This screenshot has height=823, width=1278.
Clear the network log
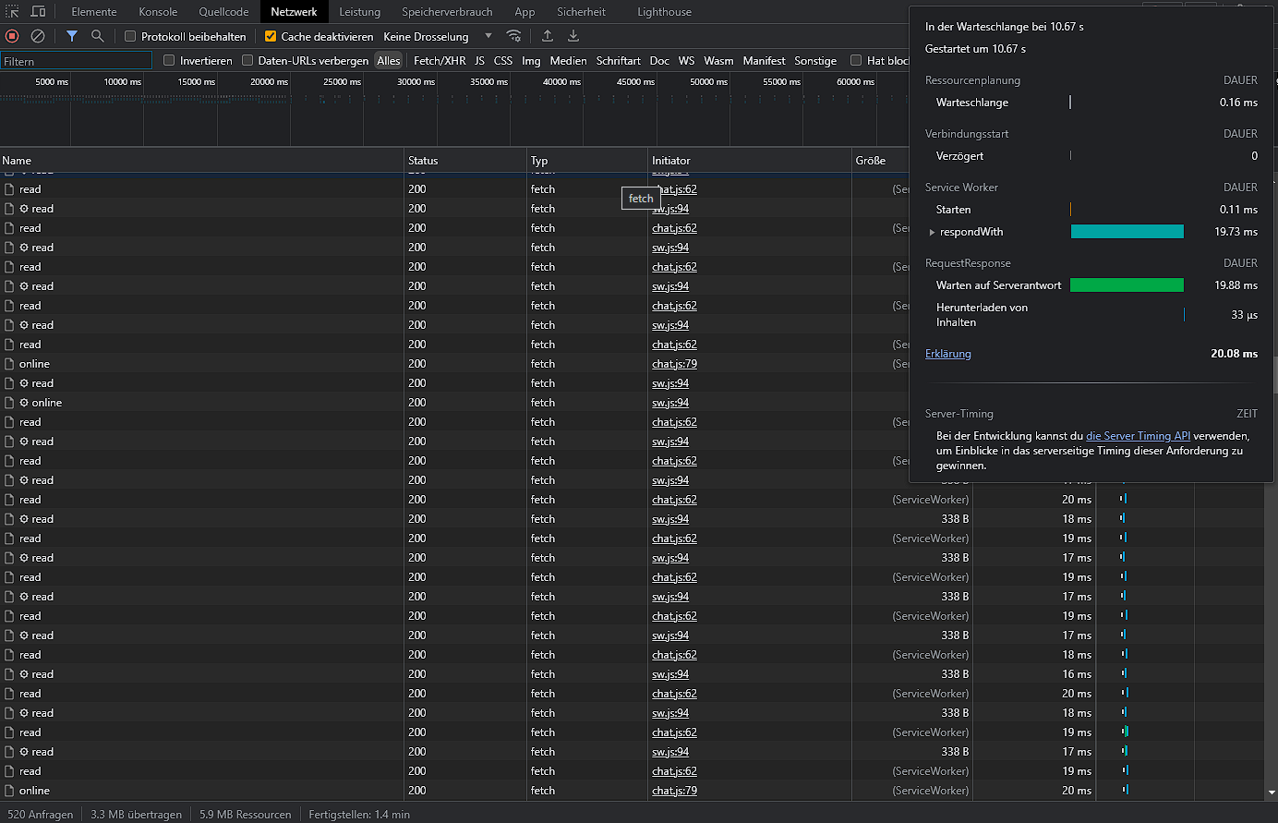[38, 36]
